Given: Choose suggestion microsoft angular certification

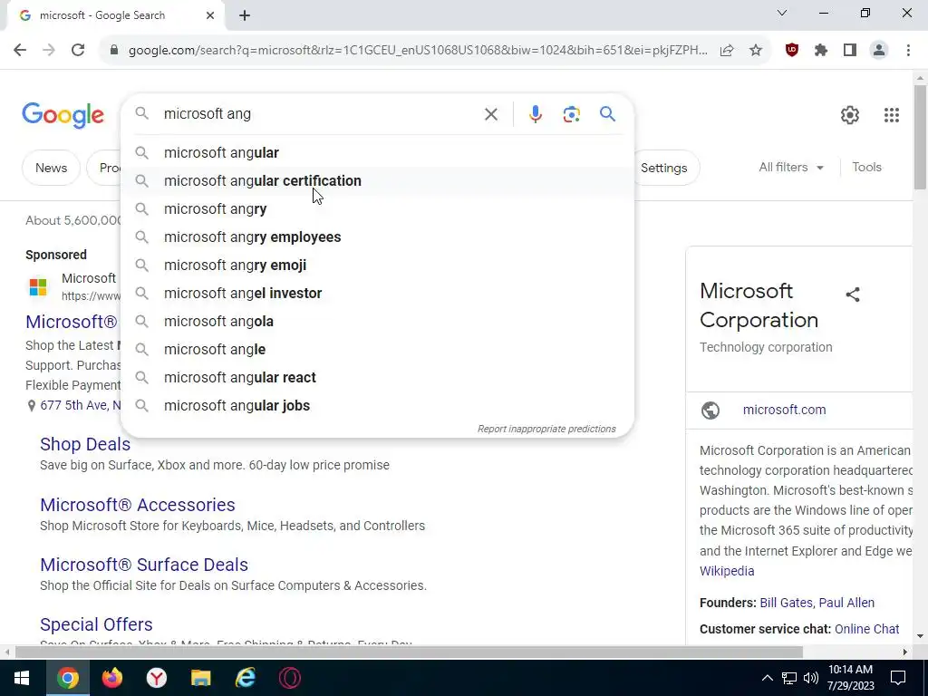Looking at the screenshot, I should (377, 180).
